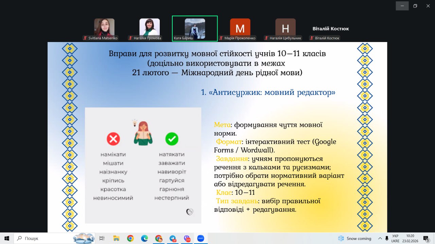The height and width of the screenshot is (244, 435).
Task: Open Telegram from the taskbar
Action: pos(173,238)
